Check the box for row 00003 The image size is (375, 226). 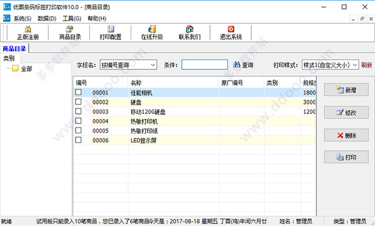[x=78, y=111]
